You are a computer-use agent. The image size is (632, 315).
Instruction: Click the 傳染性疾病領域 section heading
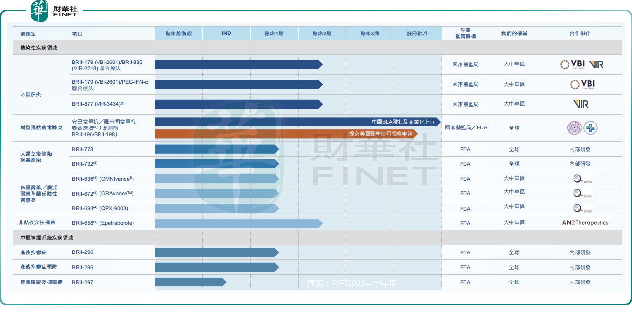click(x=38, y=48)
